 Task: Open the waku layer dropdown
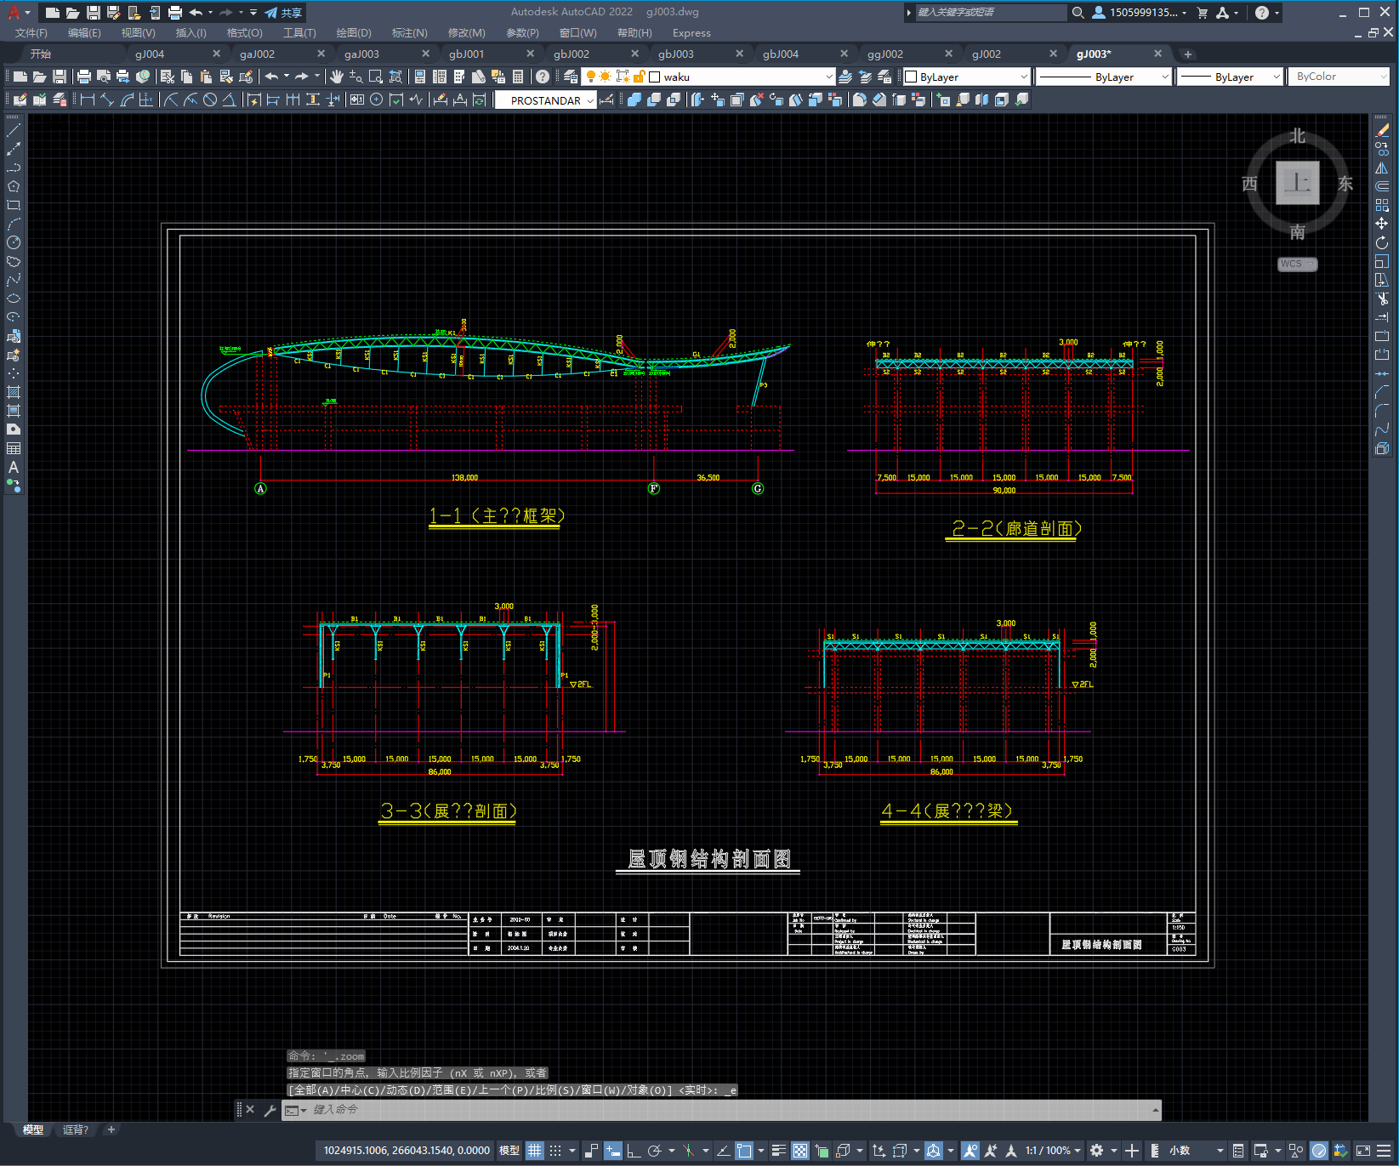(828, 77)
